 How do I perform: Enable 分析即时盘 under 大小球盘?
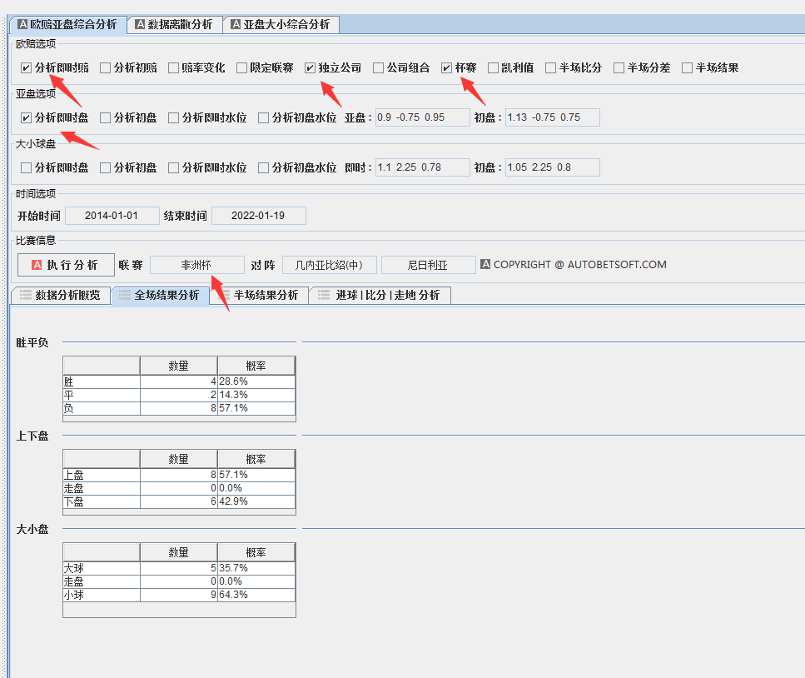pyautogui.click(x=27, y=167)
